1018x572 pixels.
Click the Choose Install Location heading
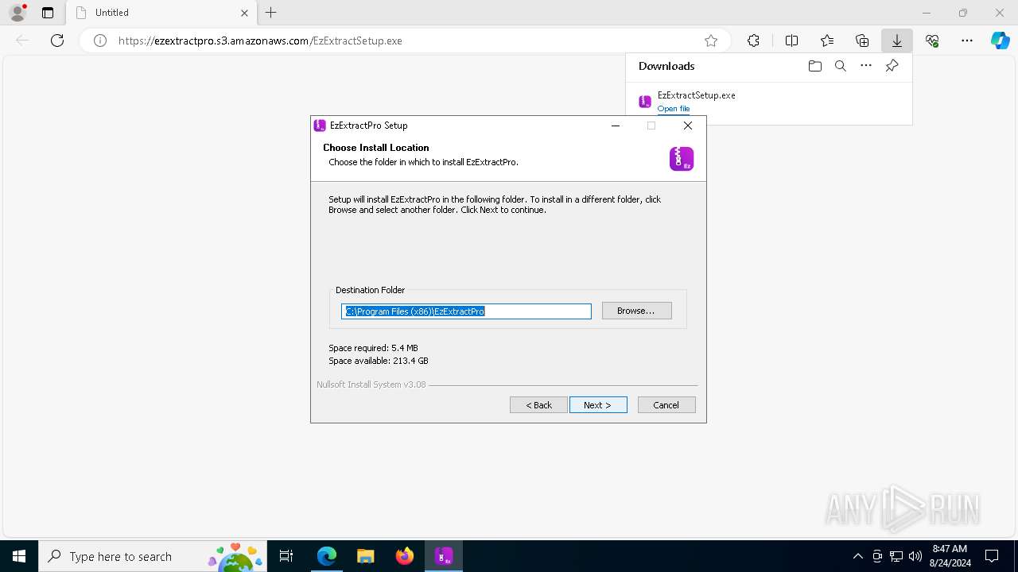click(376, 148)
